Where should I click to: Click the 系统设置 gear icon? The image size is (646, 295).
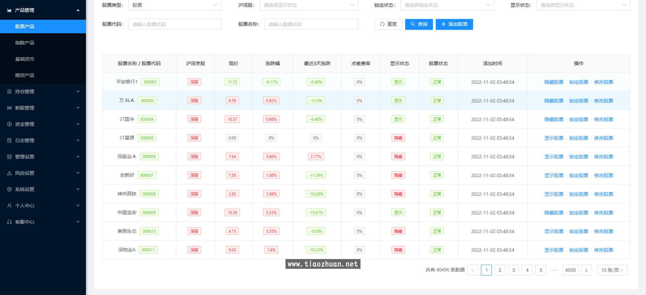click(9, 189)
